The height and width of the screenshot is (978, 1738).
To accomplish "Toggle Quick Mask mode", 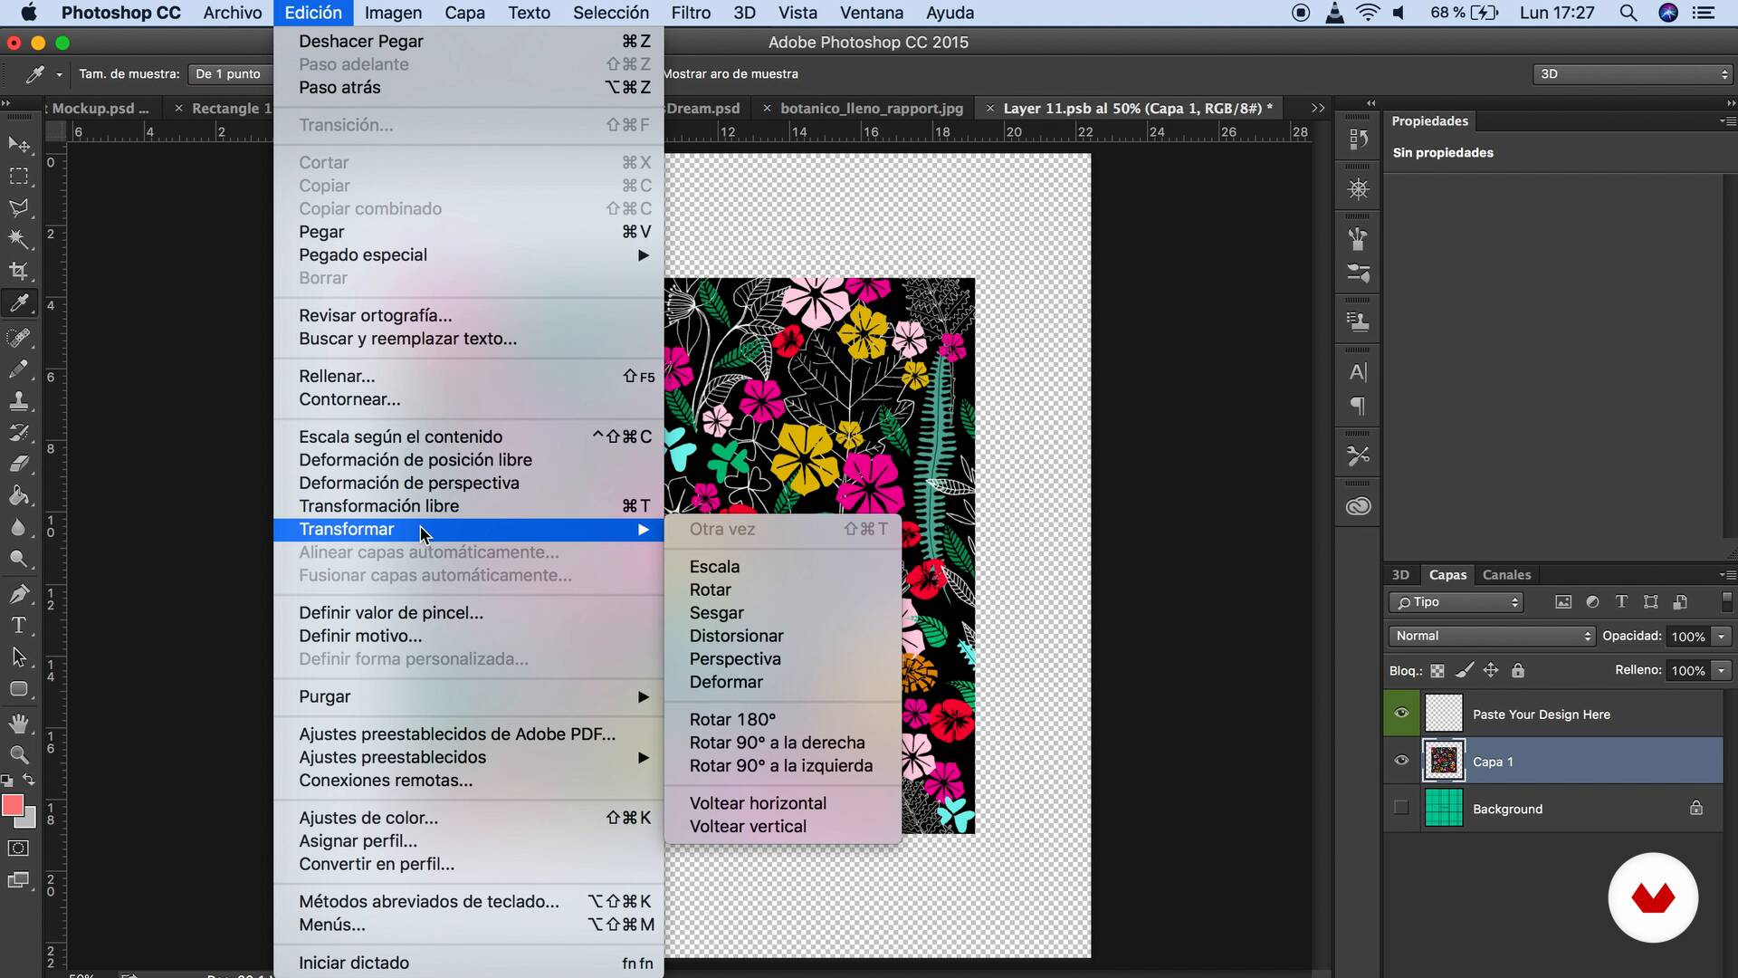I will point(18,849).
